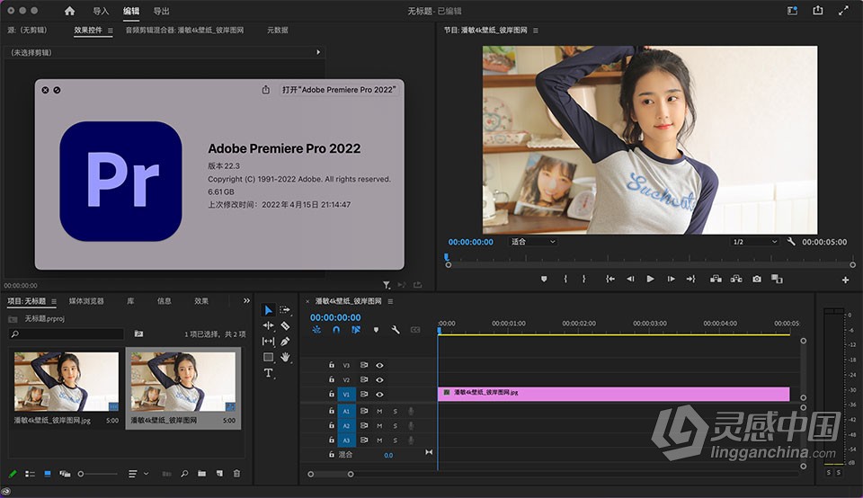Toggle V2 track visibility eye

click(x=379, y=379)
